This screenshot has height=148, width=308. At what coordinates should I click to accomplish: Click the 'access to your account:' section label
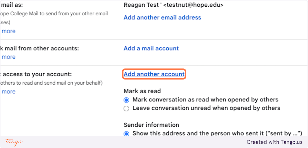36,74
